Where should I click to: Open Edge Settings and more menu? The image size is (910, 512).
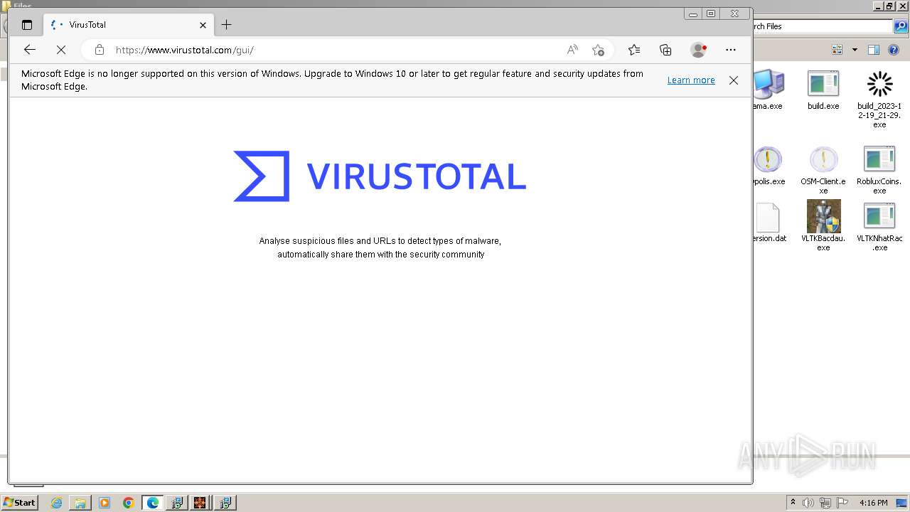pos(731,50)
